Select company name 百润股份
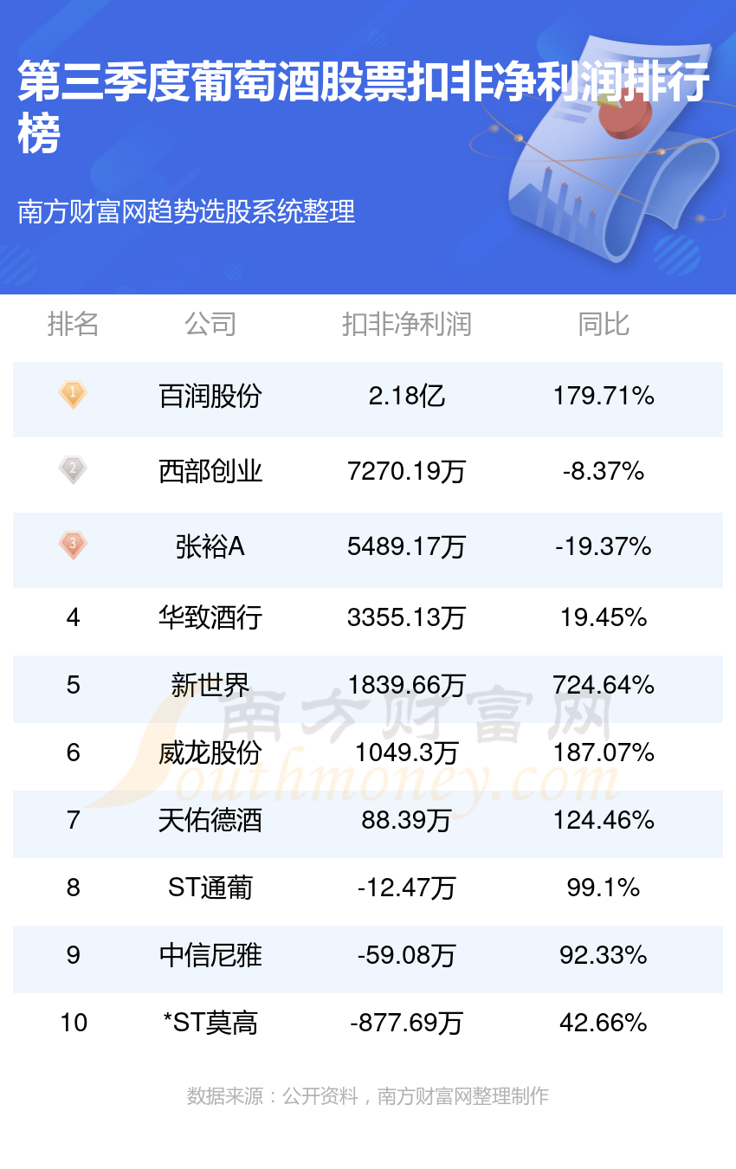The width and height of the screenshot is (736, 1169). [x=210, y=397]
